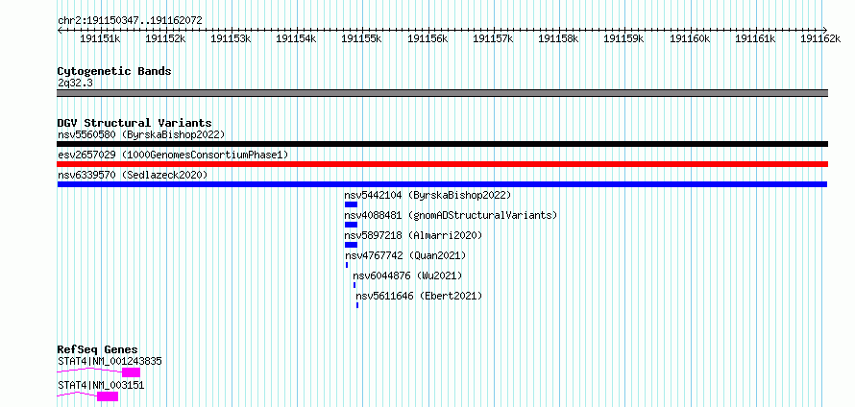The image size is (855, 407).
Task: Open the nsv4088481 (gnomADStructuralVariants) label
Action: (451, 215)
